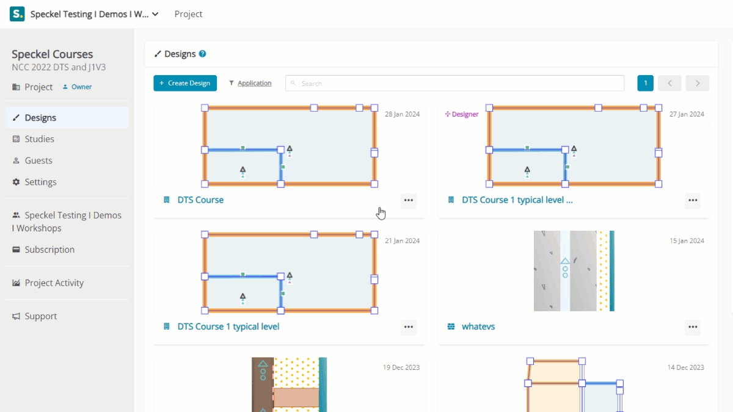This screenshot has height=412, width=733.
Task: Click the wall icon beside whatevs
Action: (x=451, y=327)
